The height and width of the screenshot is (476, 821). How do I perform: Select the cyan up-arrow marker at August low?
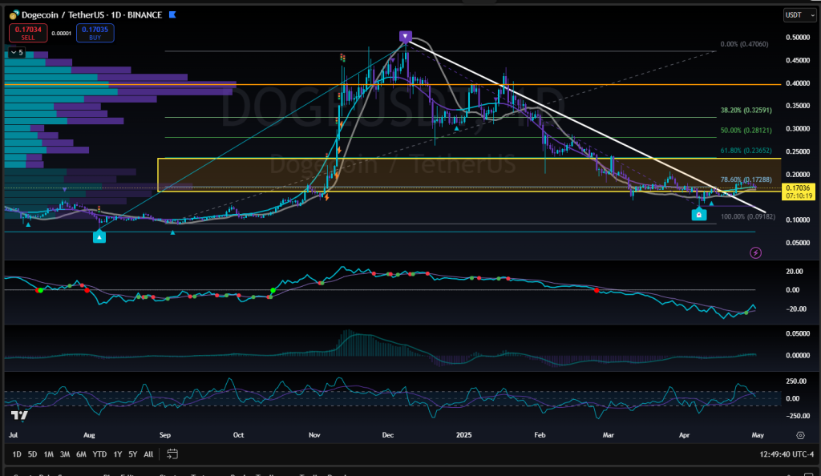99,237
